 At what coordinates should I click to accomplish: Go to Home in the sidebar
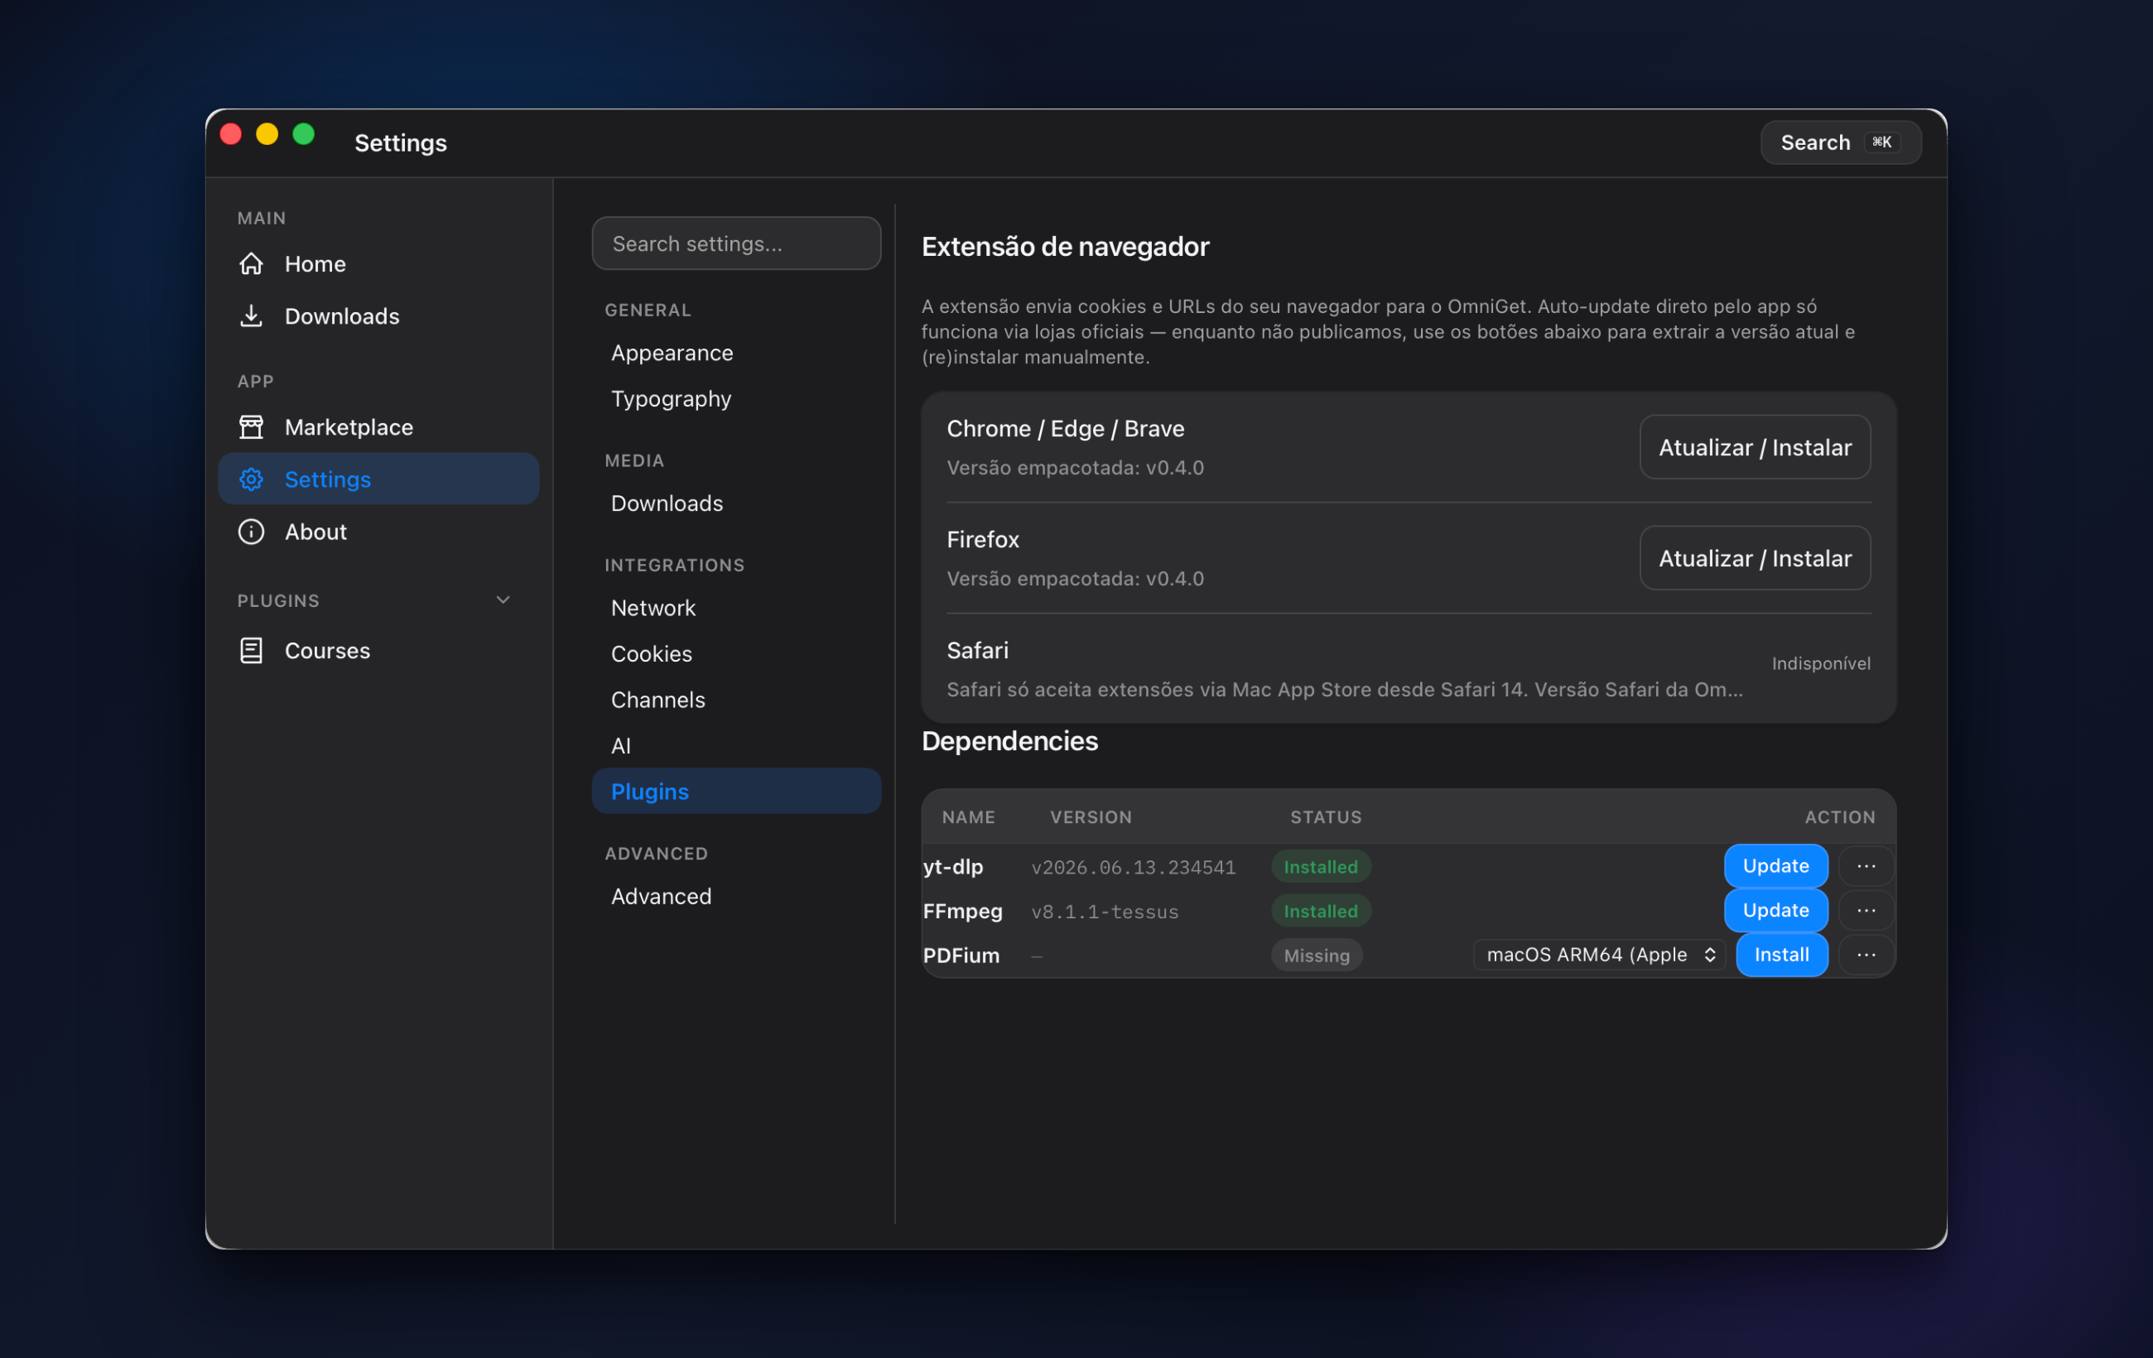pos(379,263)
